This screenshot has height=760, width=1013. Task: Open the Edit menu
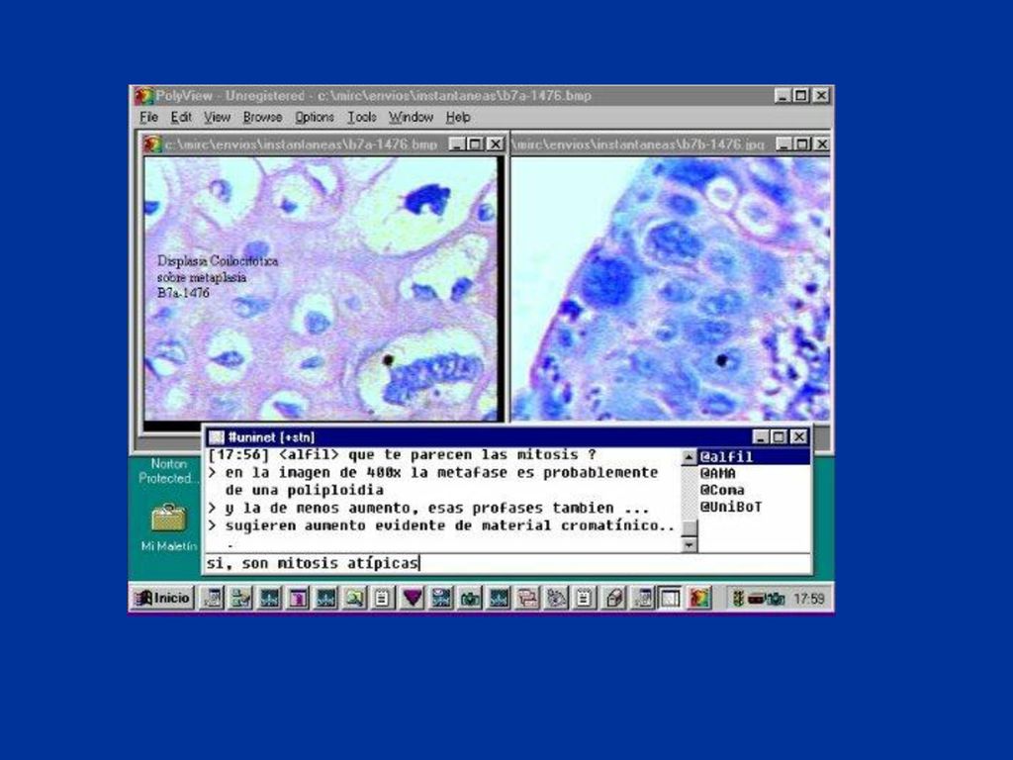180,118
